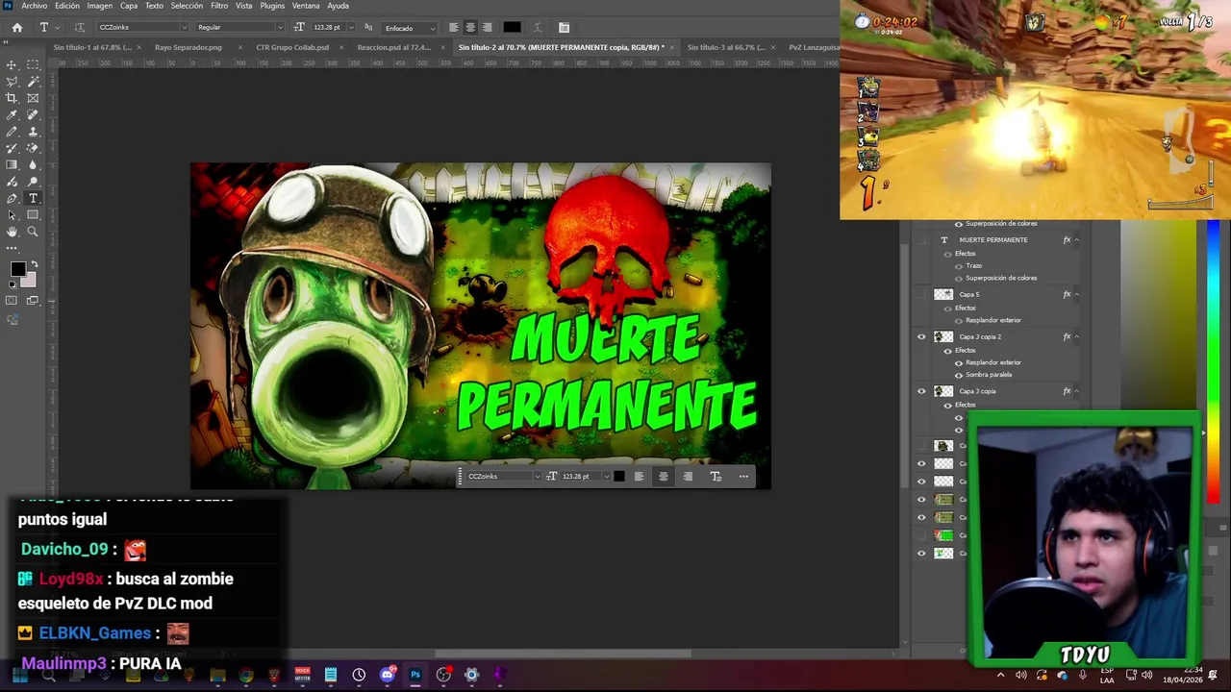Select the Eraser tool
1231x692 pixels.
pyautogui.click(x=33, y=148)
